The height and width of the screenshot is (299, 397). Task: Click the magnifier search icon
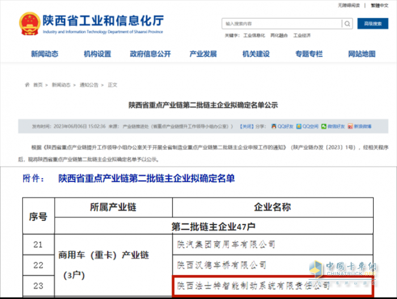pyautogui.click(x=347, y=24)
